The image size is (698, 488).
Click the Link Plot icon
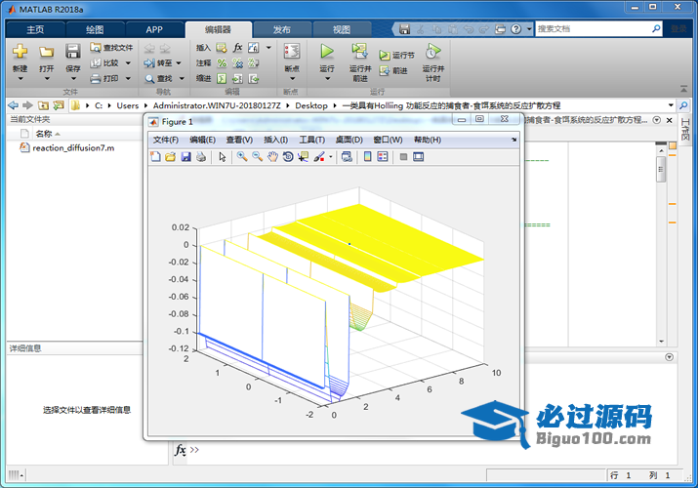click(347, 156)
